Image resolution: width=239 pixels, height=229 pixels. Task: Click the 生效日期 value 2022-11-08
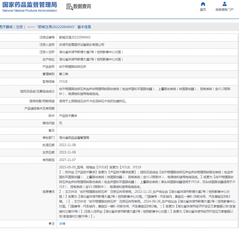click(x=67, y=152)
